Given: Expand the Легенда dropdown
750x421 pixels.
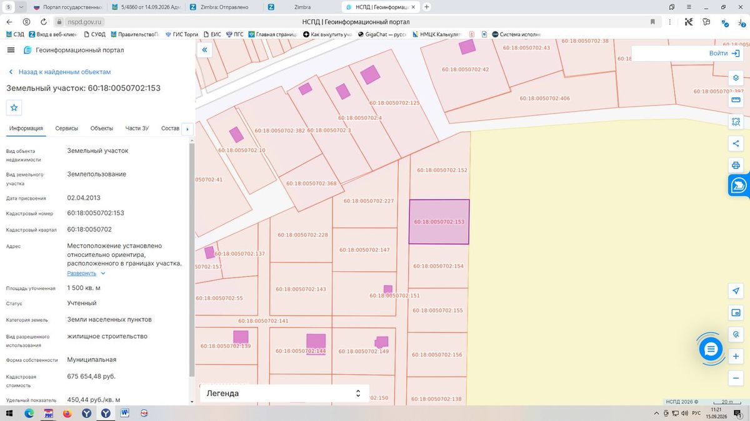Looking at the screenshot, I should 284,393.
